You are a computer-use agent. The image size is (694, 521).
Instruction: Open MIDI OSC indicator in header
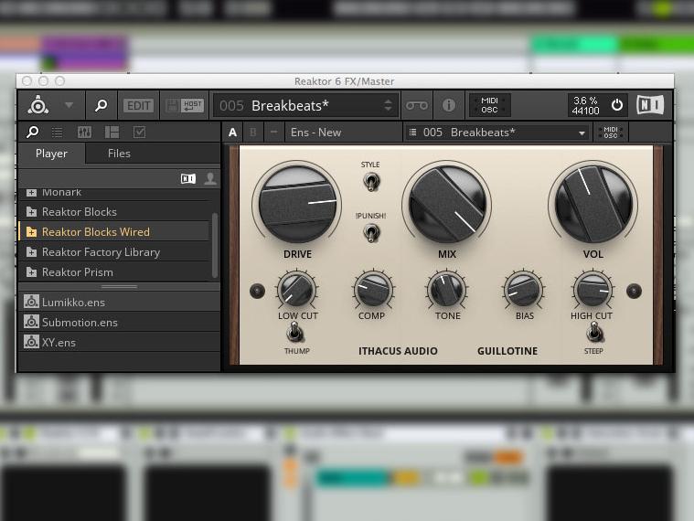tap(489, 105)
